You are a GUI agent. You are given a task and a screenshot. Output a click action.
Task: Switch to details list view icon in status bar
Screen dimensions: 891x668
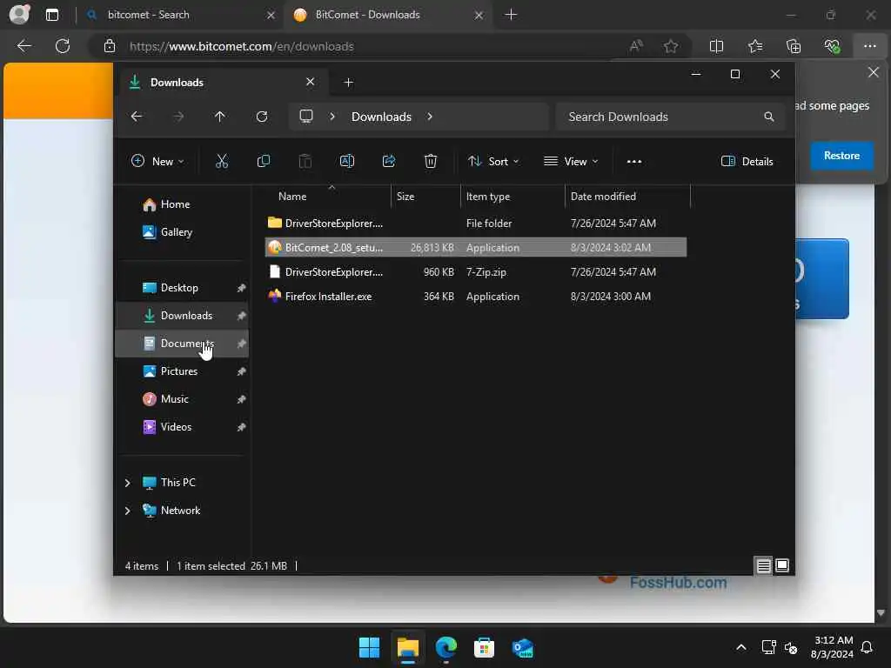764,565
